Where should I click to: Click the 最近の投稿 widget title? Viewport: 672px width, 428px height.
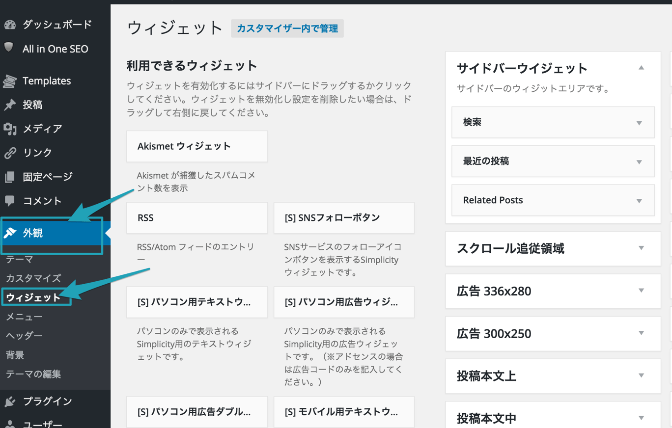486,161
